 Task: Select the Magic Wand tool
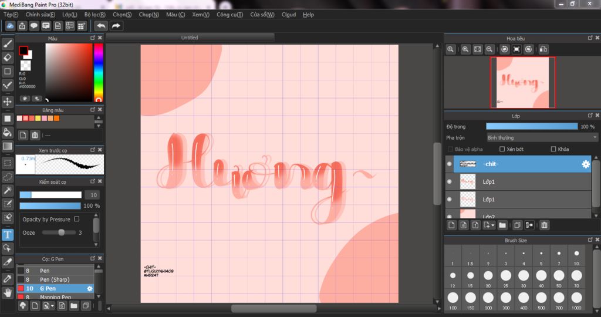tap(7, 191)
